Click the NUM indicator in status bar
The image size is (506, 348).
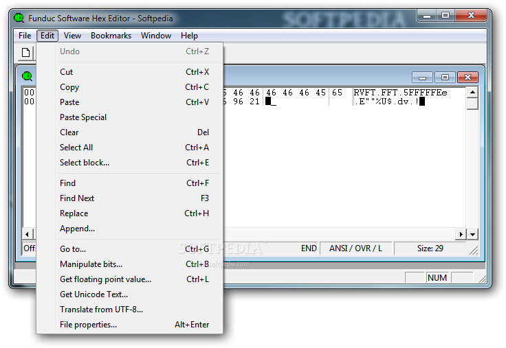pos(437,278)
